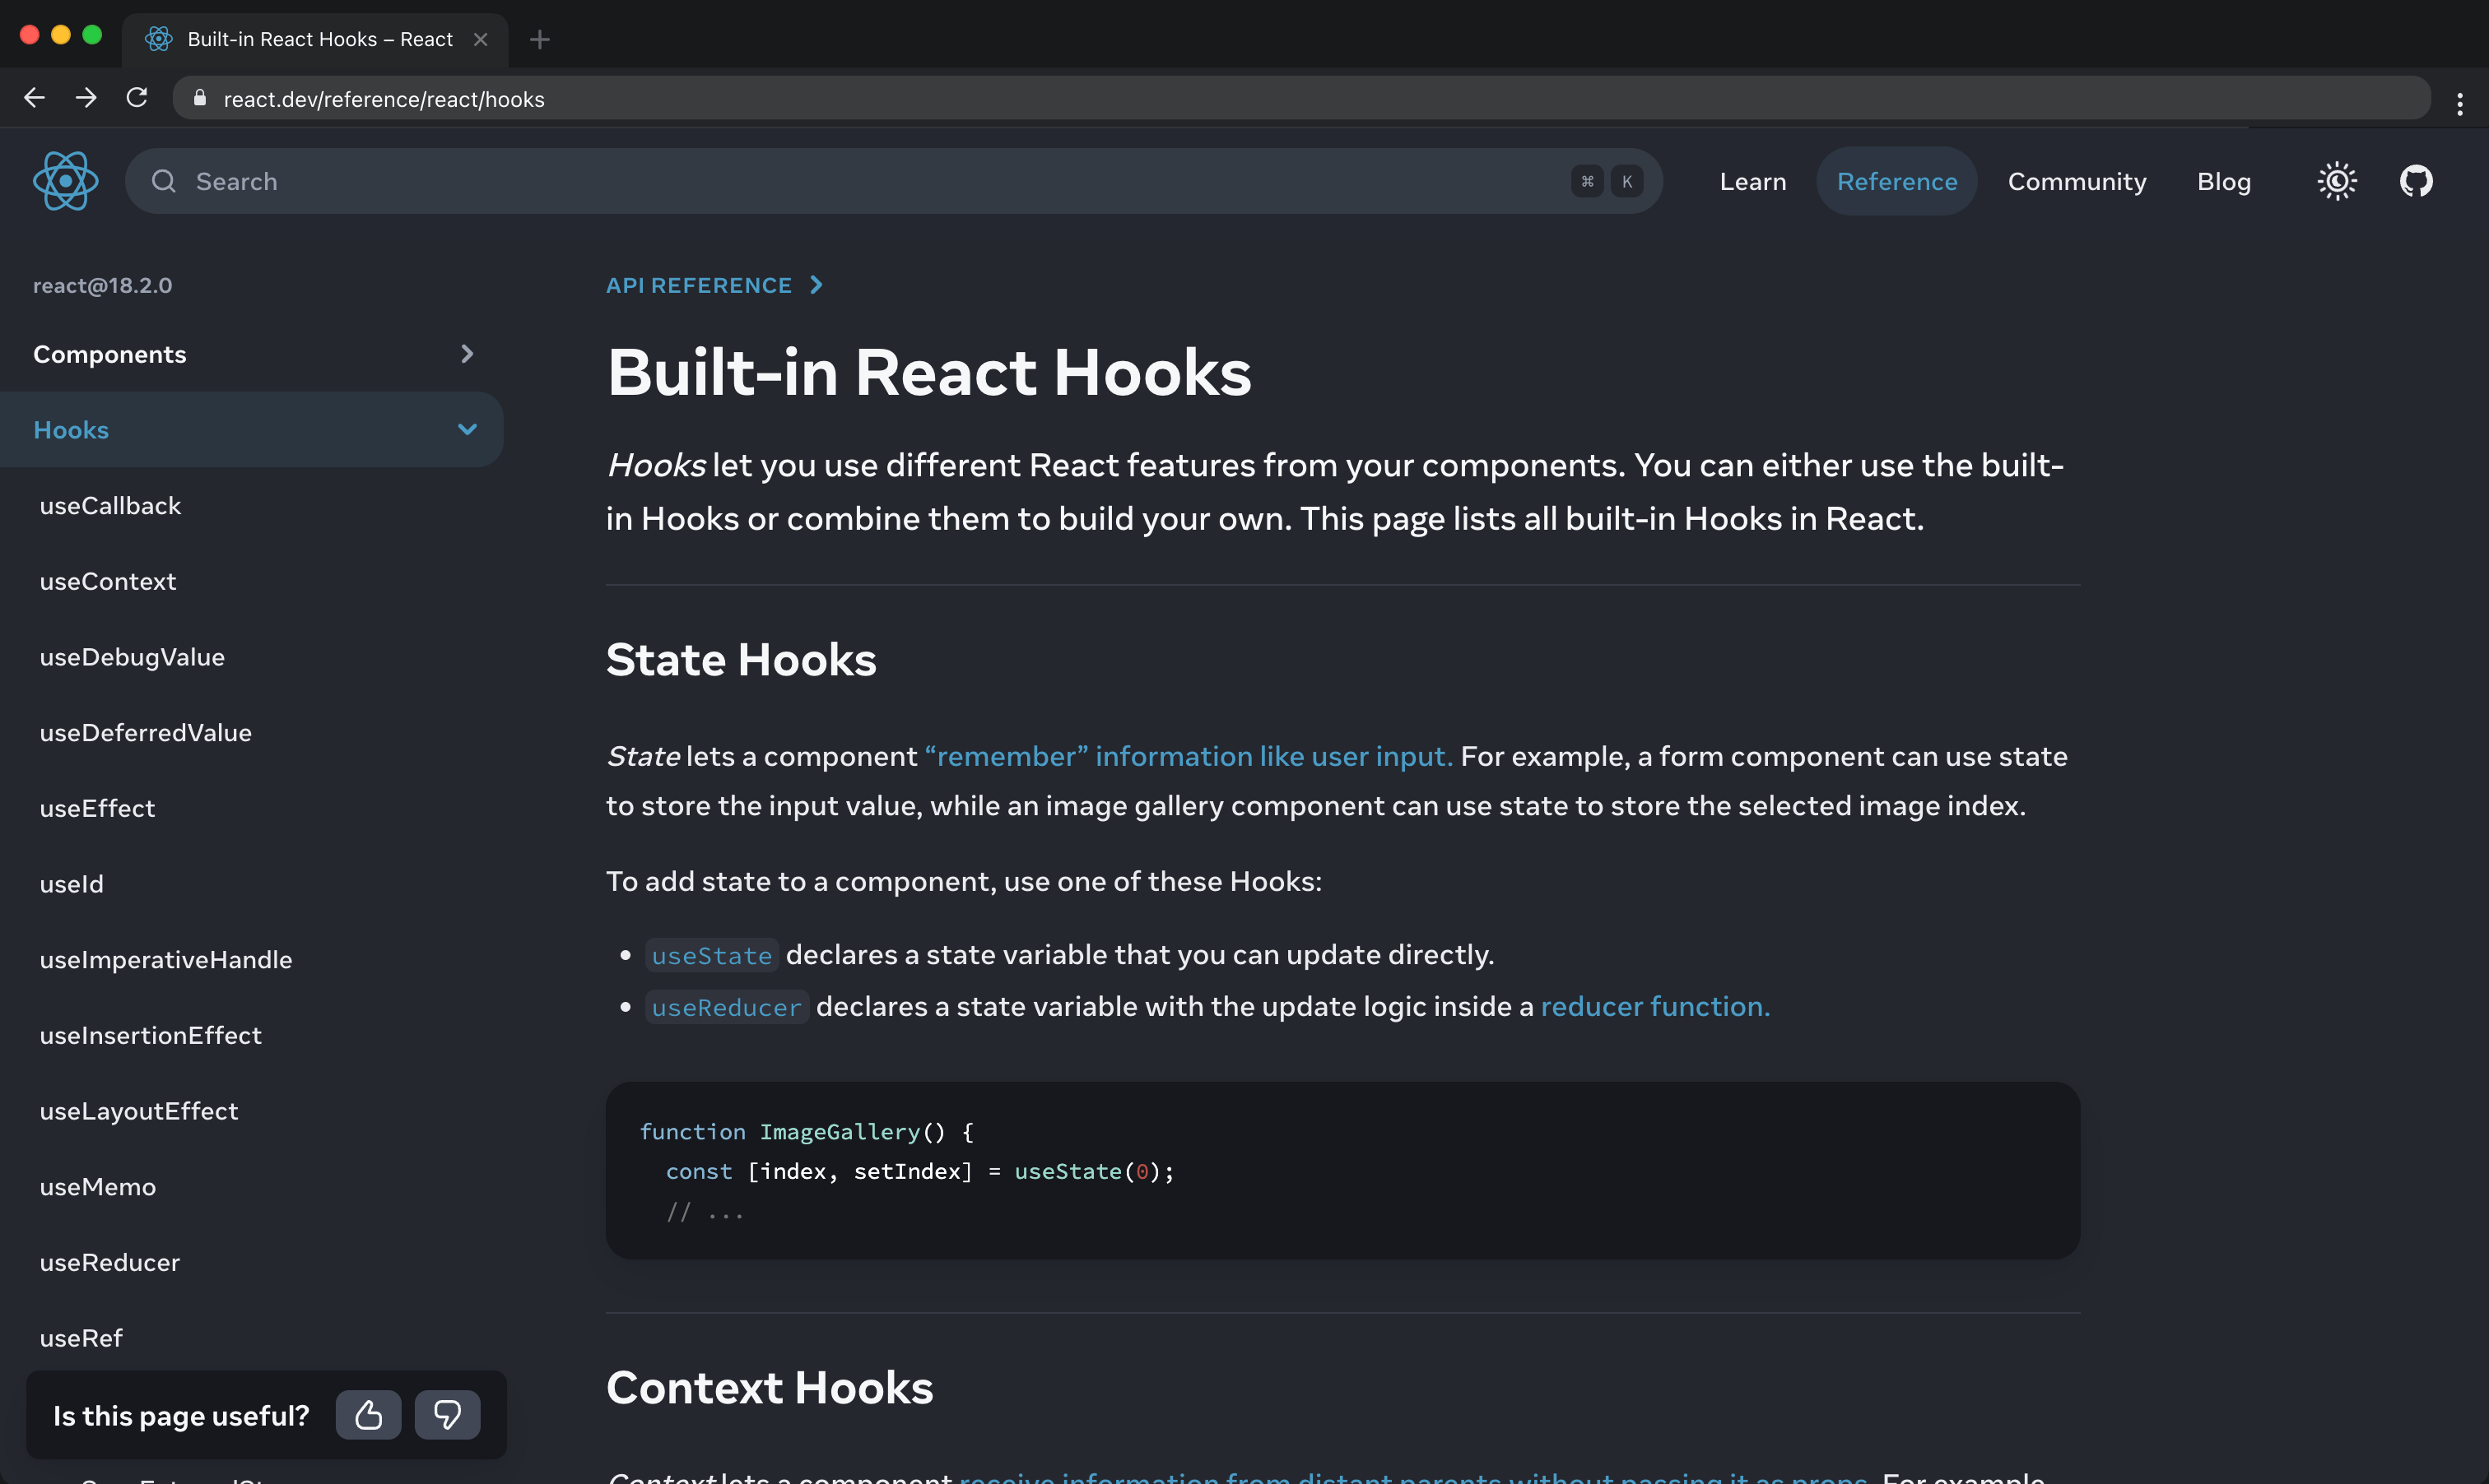Click the chevron next to API REFERENCE
Screen dimensions: 2489x1484
point(816,285)
